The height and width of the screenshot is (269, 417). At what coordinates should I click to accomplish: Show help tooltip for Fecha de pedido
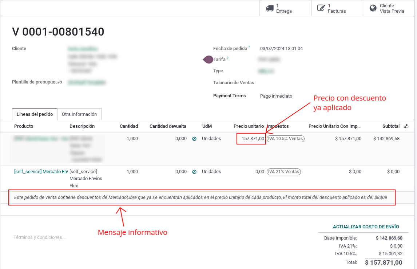pyautogui.click(x=249, y=47)
